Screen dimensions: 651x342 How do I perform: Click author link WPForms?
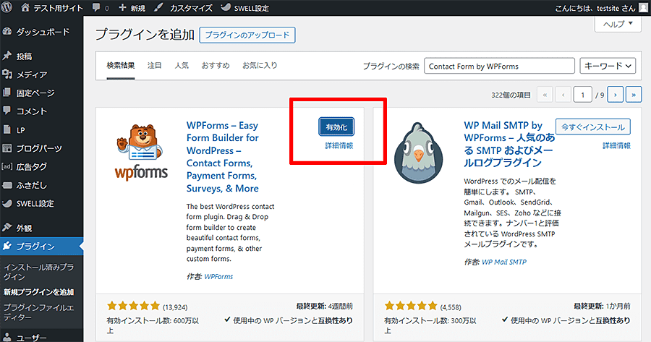218,276
